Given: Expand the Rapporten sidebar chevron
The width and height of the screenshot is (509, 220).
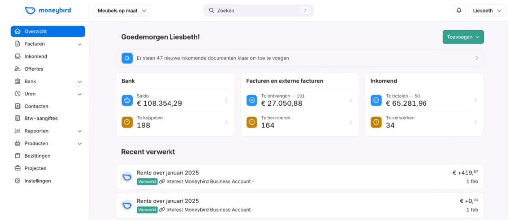Looking at the screenshot, I should coord(80,131).
